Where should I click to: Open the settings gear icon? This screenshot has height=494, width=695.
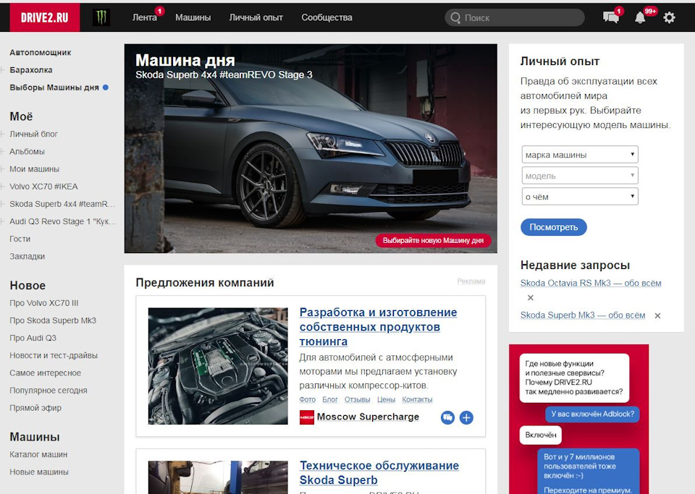[669, 17]
